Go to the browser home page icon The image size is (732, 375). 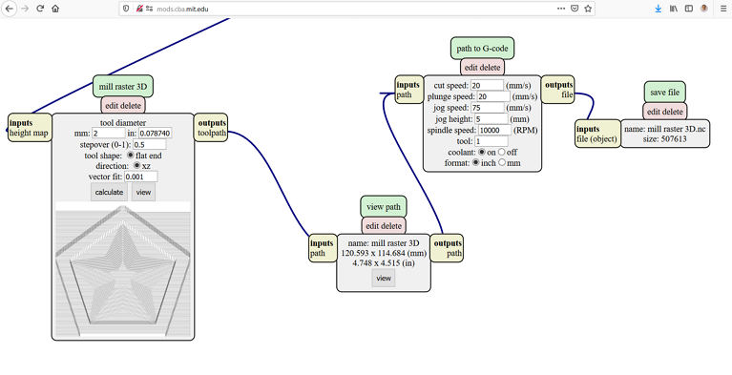tap(55, 9)
